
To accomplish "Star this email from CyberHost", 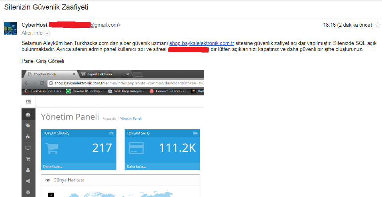I will [x=377, y=25].
